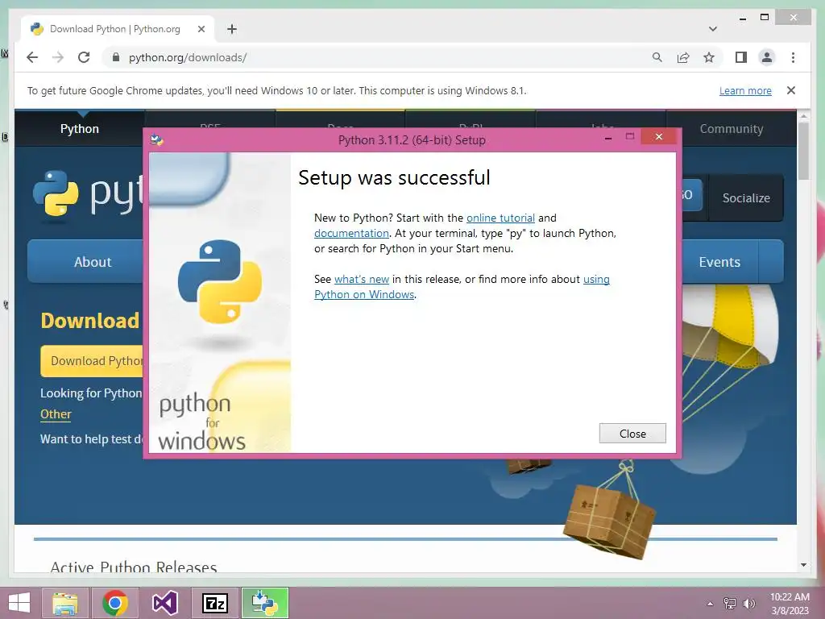Viewport: 825px width, 619px height.
Task: Minimize the Chrome window
Action: click(742, 19)
